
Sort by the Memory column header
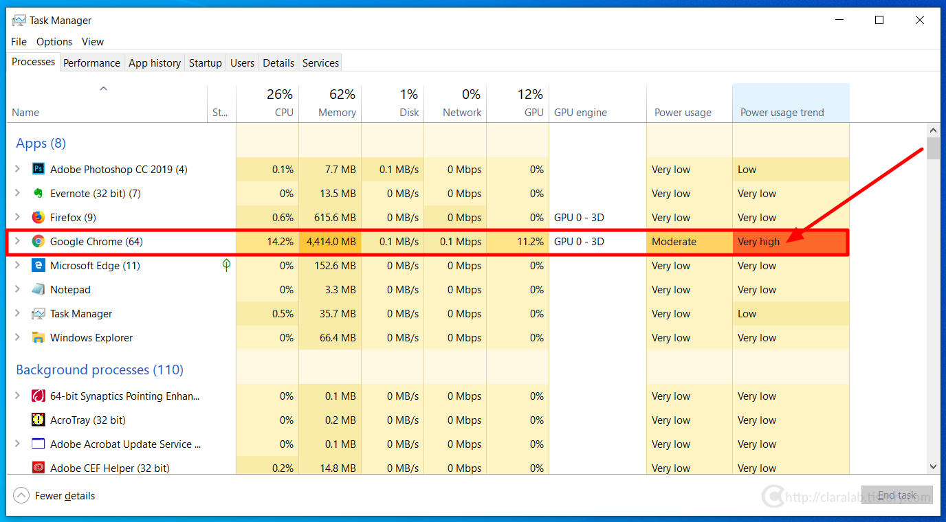coord(330,104)
